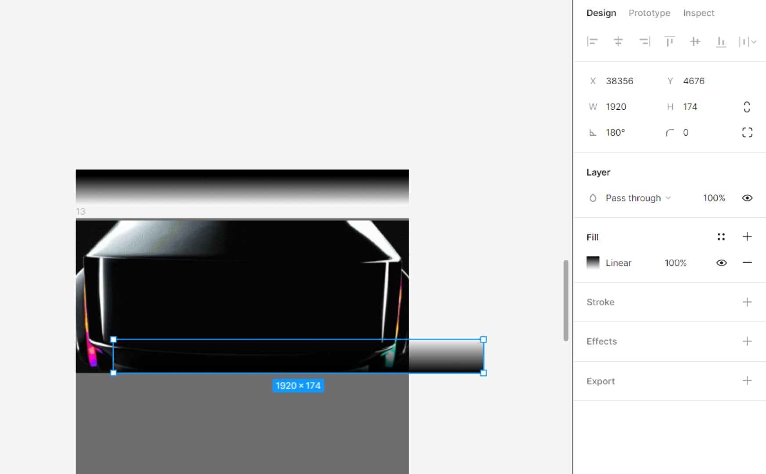Edit the X position field
The image size is (766, 474).
(x=620, y=81)
